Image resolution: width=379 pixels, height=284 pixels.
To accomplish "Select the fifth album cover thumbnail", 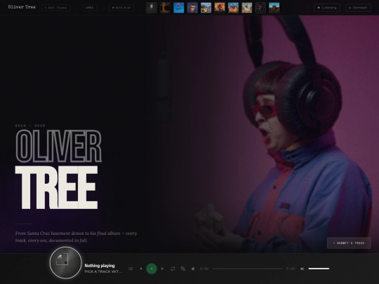I will point(206,8).
